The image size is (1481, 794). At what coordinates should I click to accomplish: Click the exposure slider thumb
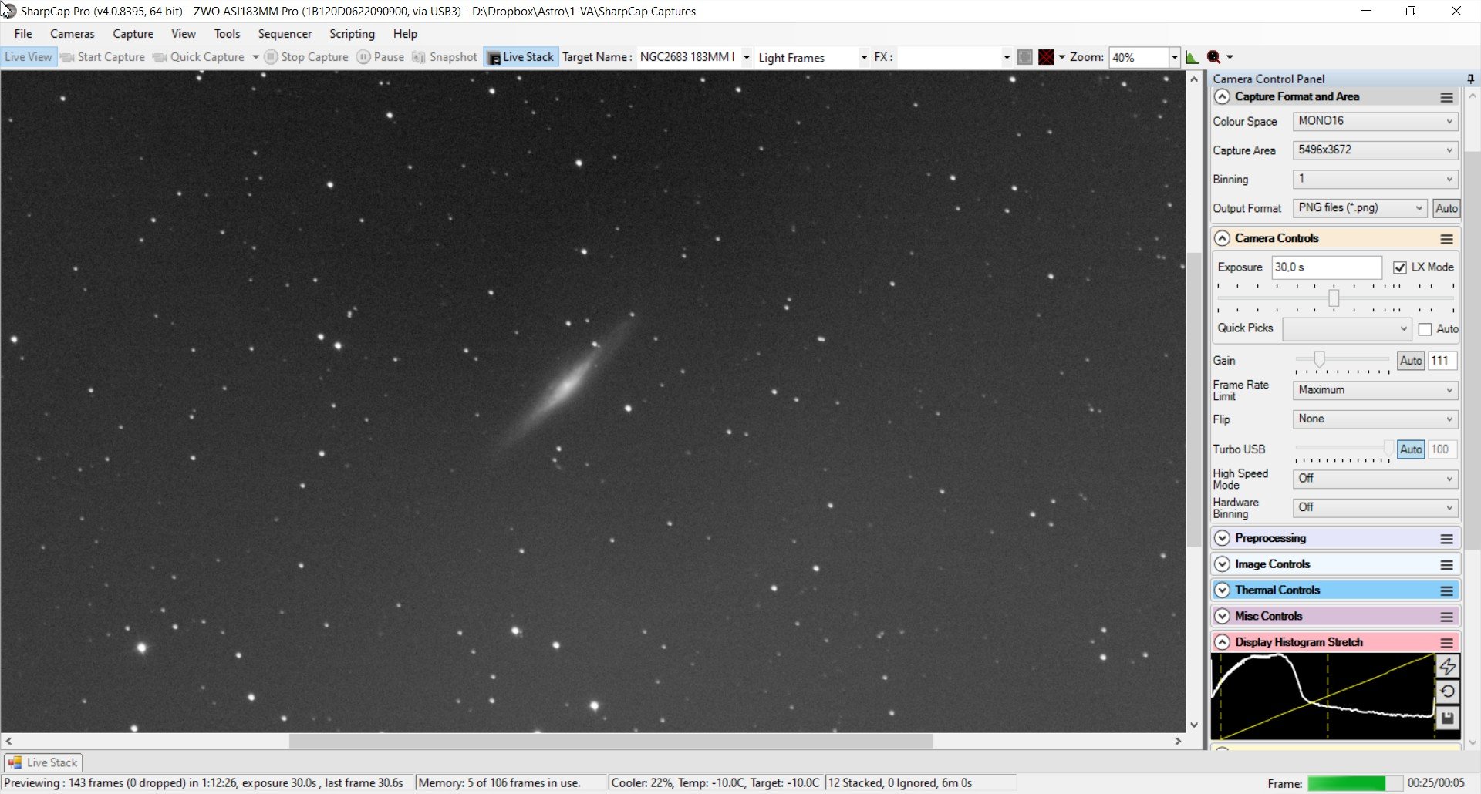[1334, 298]
